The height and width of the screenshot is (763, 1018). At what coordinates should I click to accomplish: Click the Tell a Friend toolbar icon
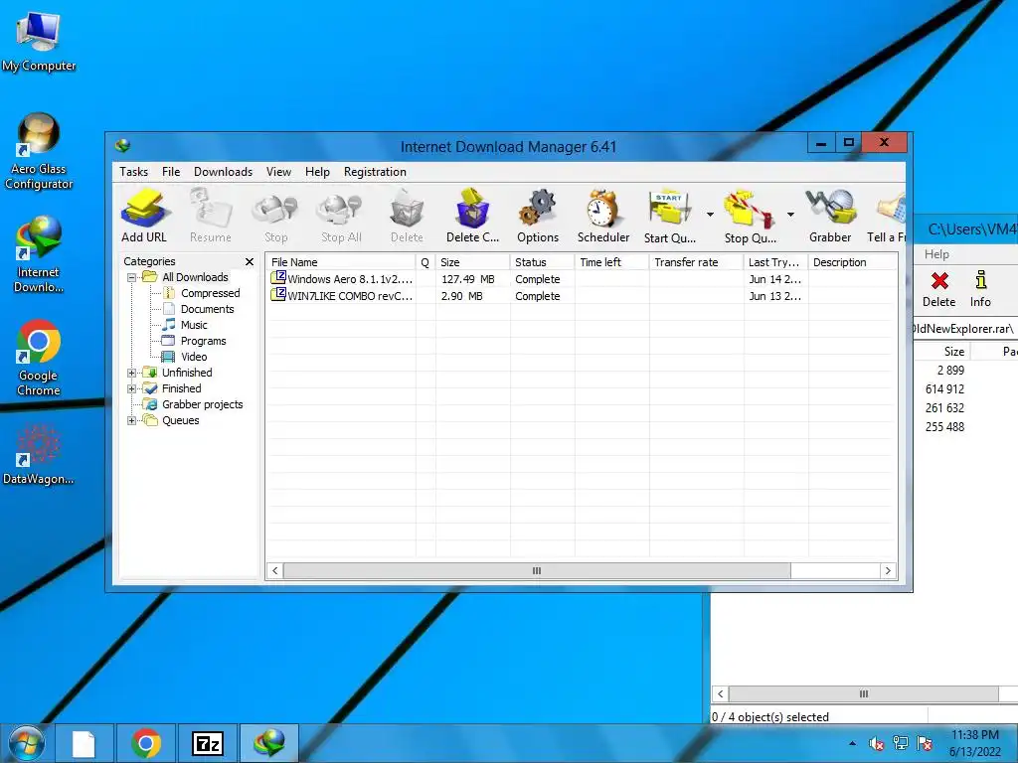[887, 217]
